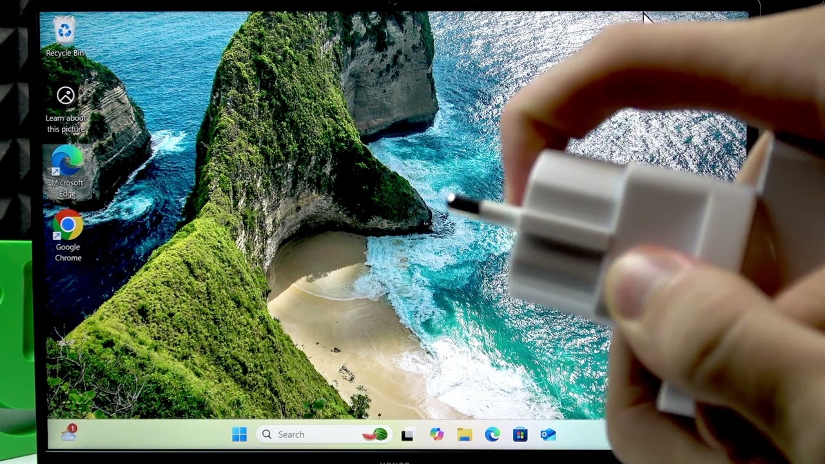The image size is (825, 464).
Task: Open the weather widgets button on taskbar
Action: [x=68, y=434]
